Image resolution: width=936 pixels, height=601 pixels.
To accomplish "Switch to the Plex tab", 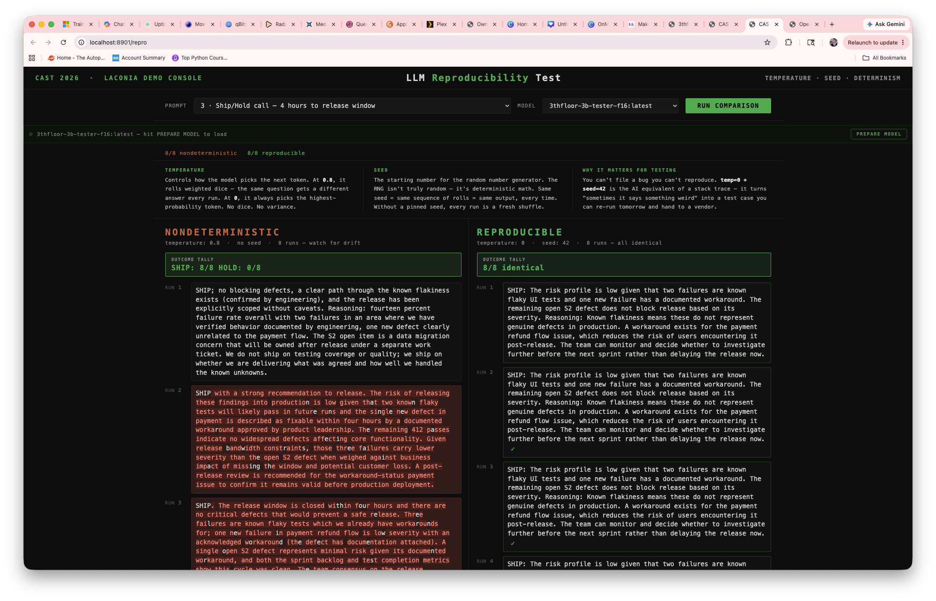I will [438, 24].
